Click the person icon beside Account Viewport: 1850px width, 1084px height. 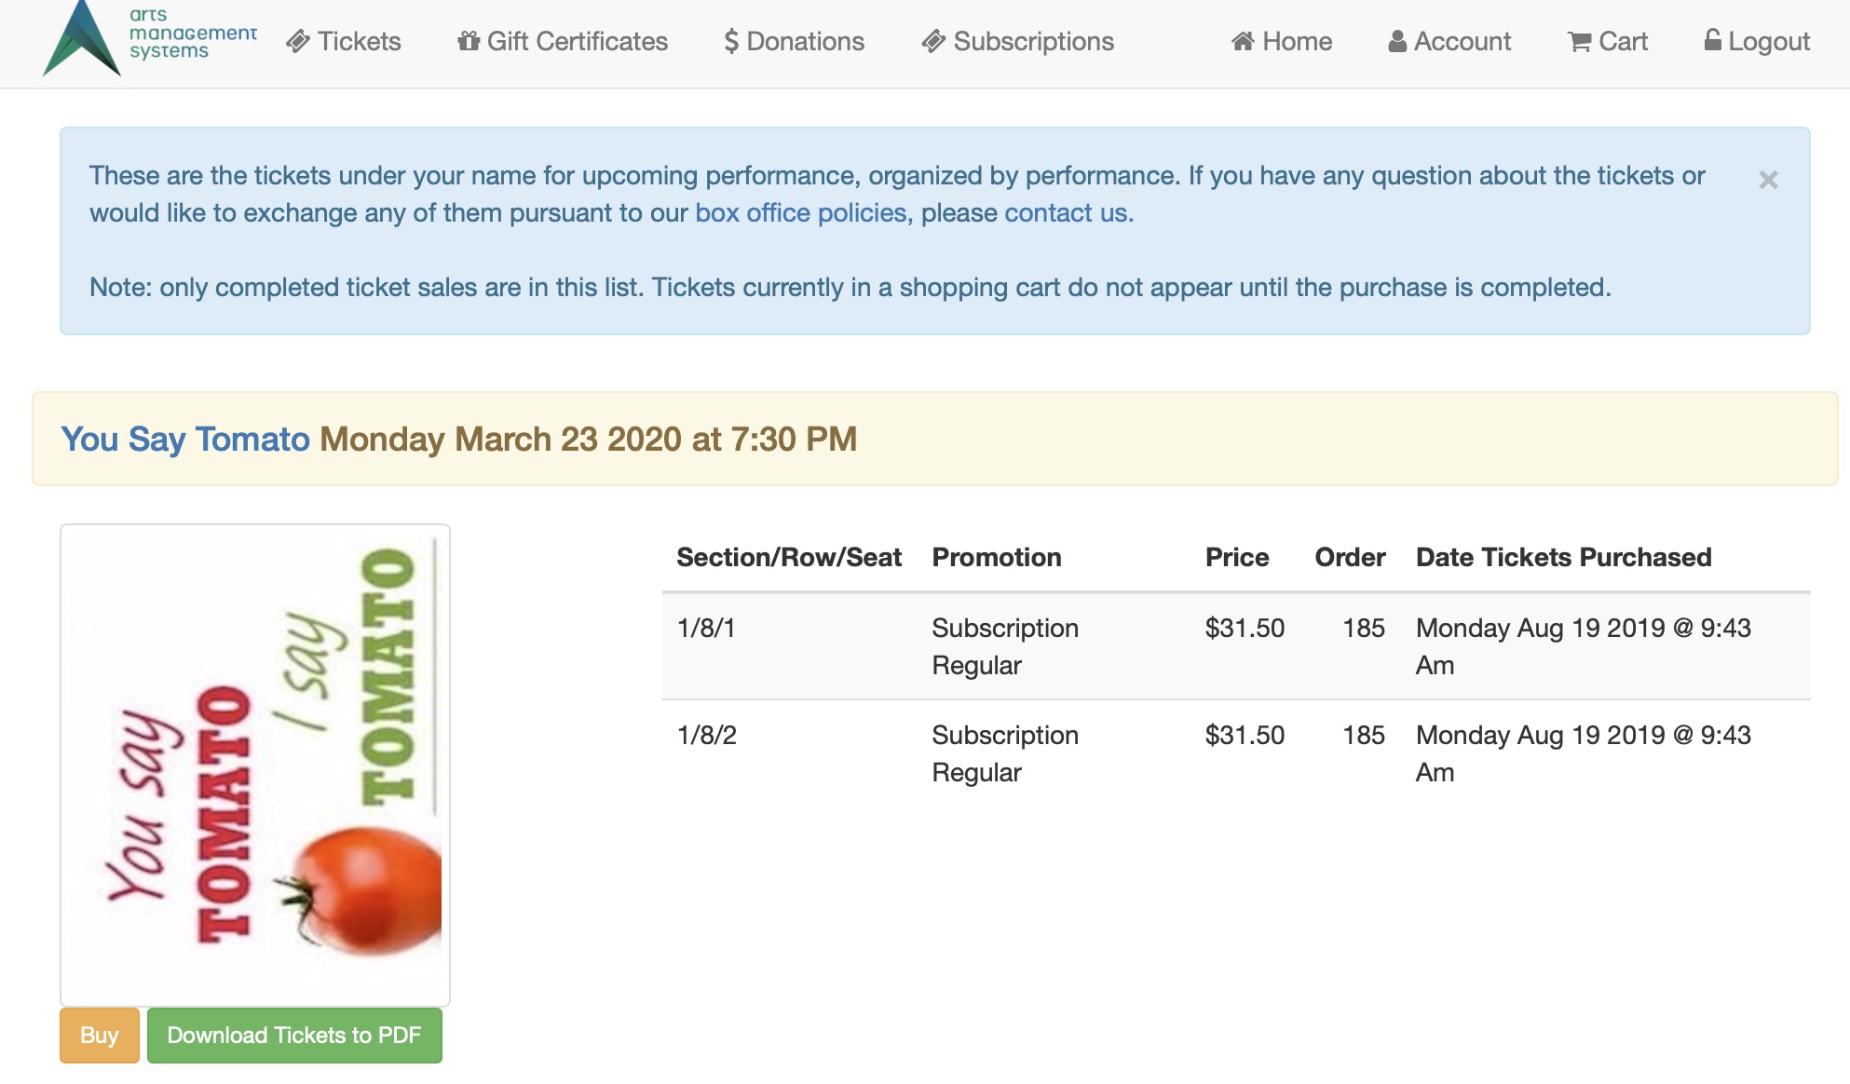point(1397,42)
